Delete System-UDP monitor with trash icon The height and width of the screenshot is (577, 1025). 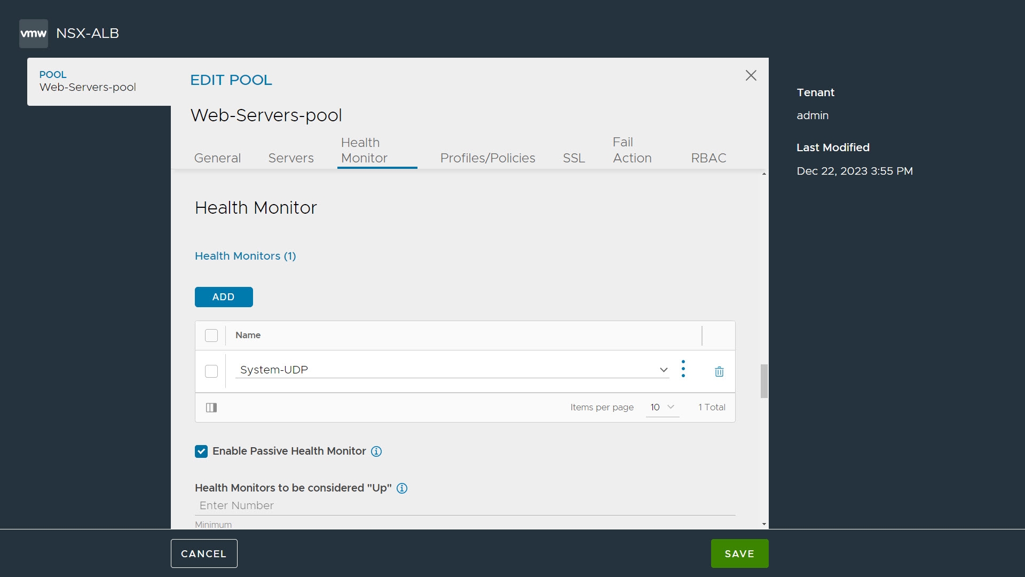coord(719,371)
